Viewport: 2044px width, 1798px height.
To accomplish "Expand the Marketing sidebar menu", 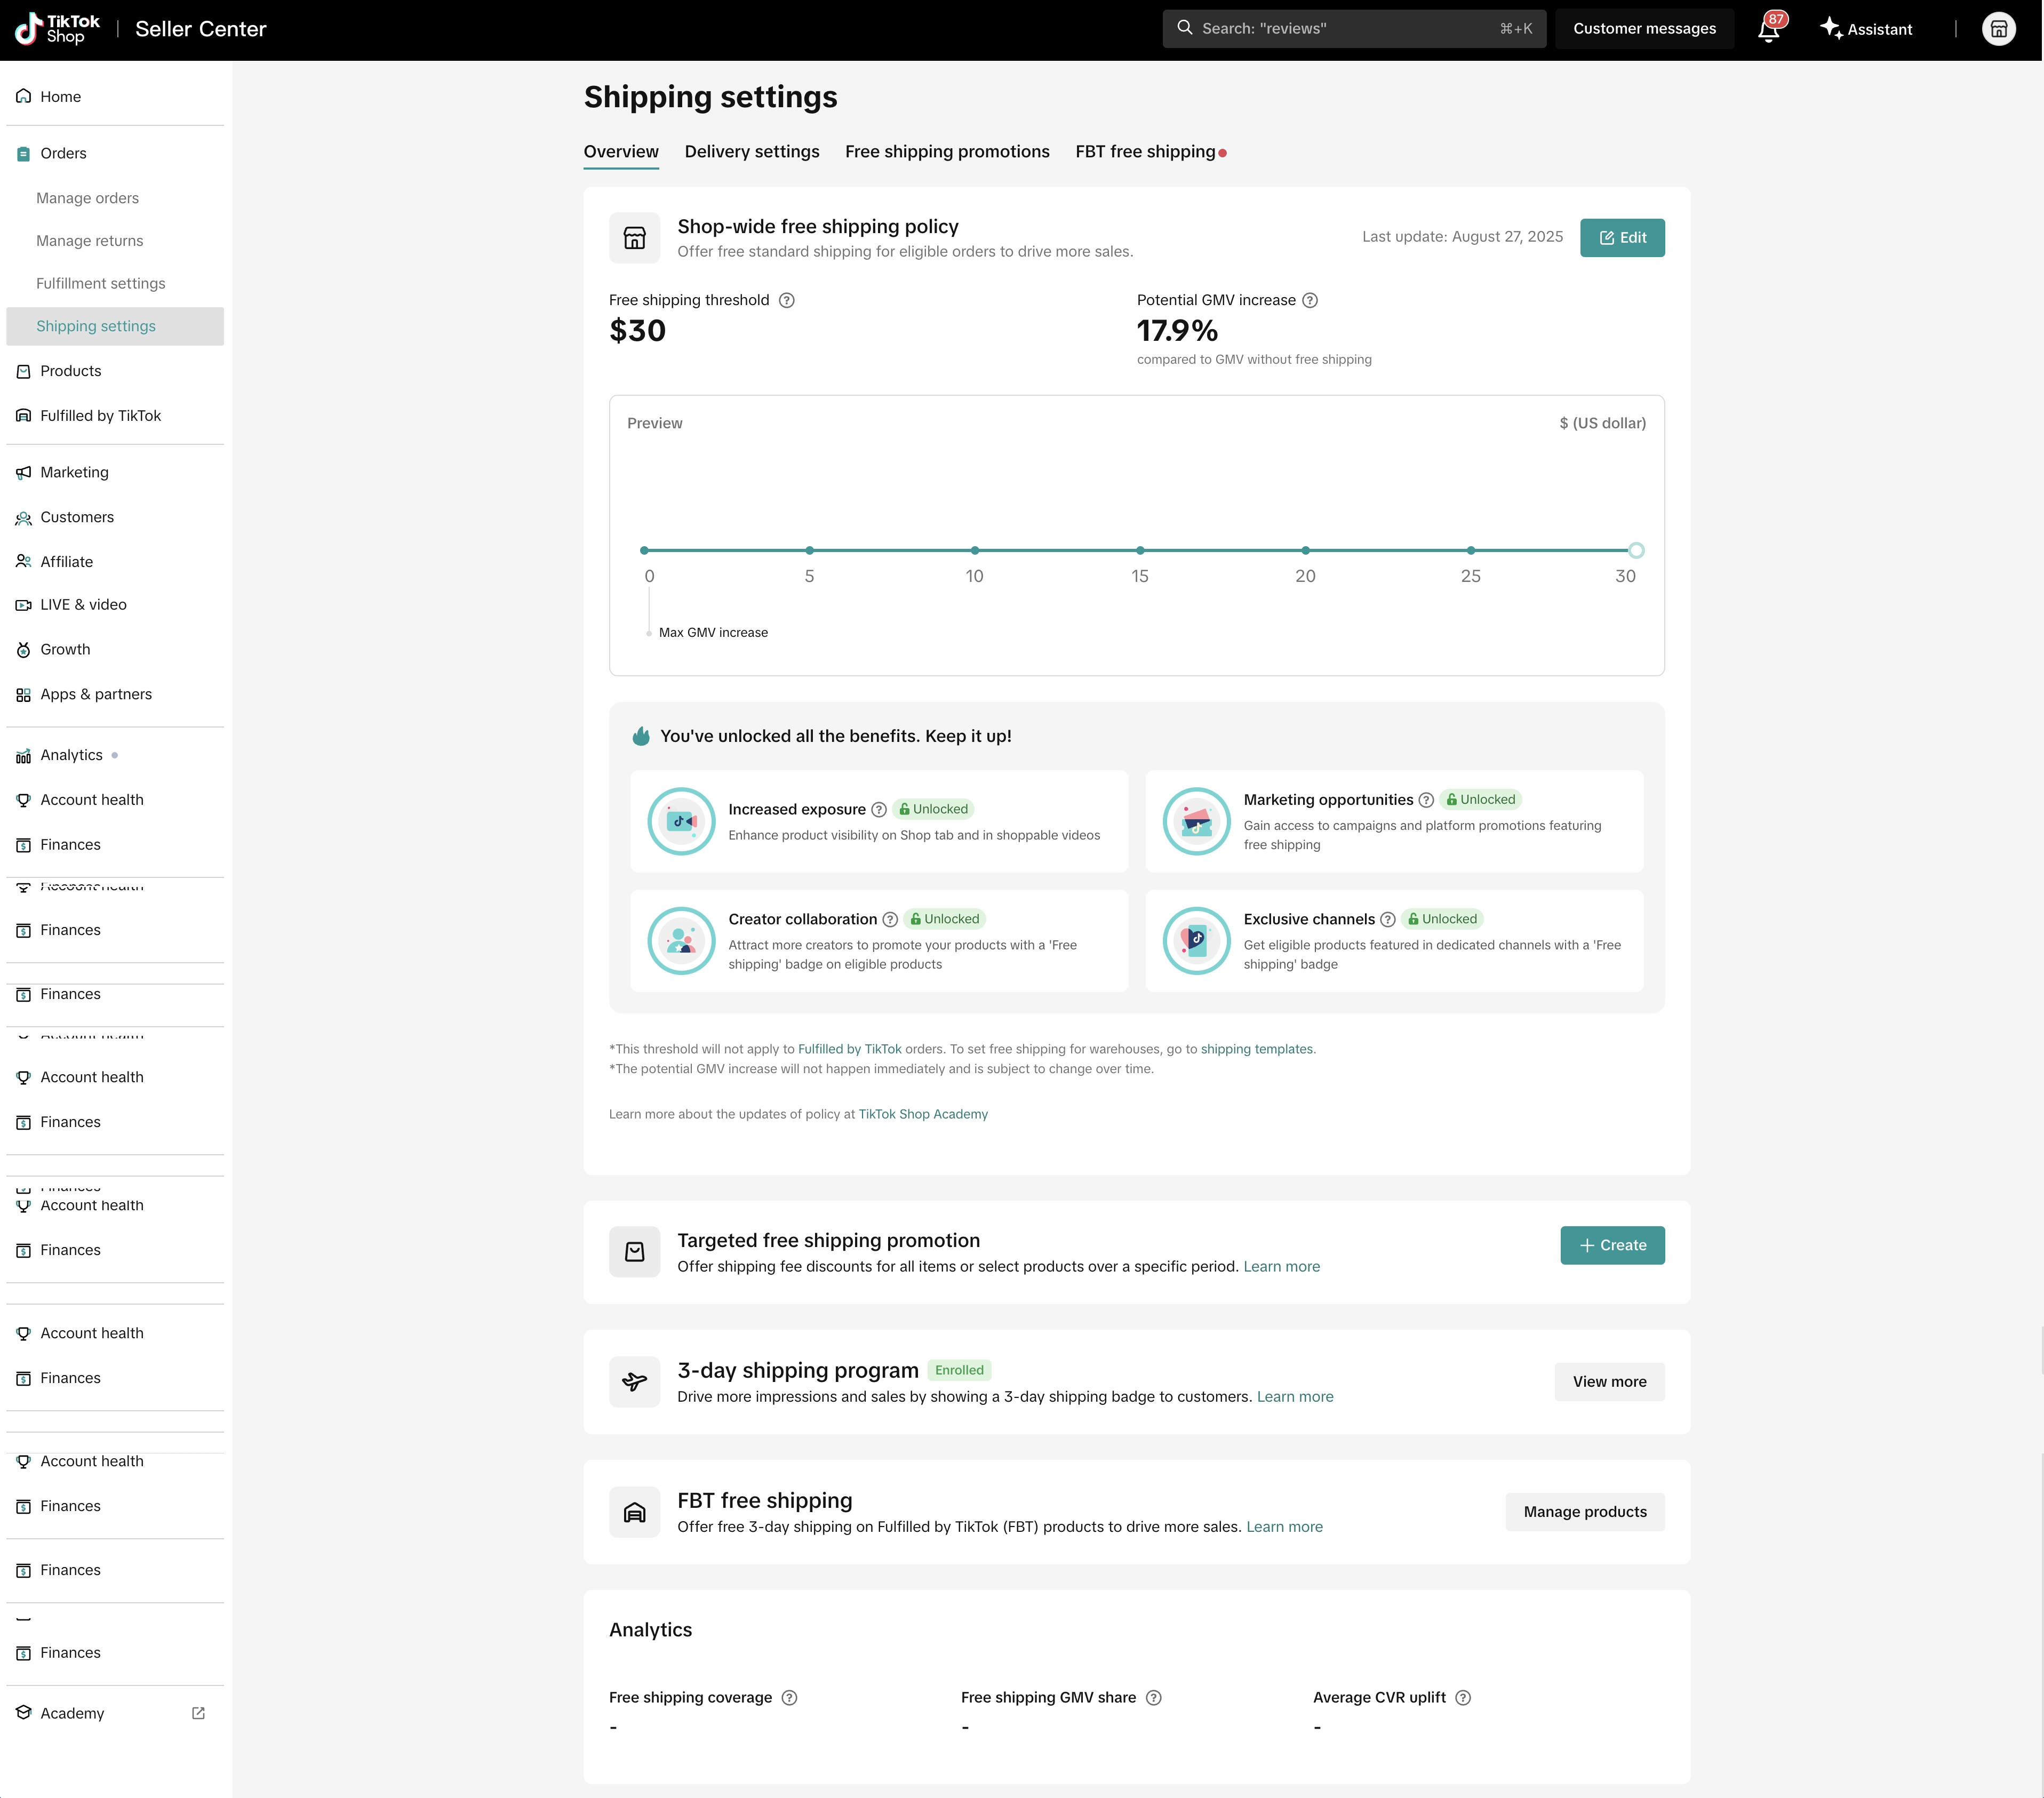I will click(x=74, y=472).
